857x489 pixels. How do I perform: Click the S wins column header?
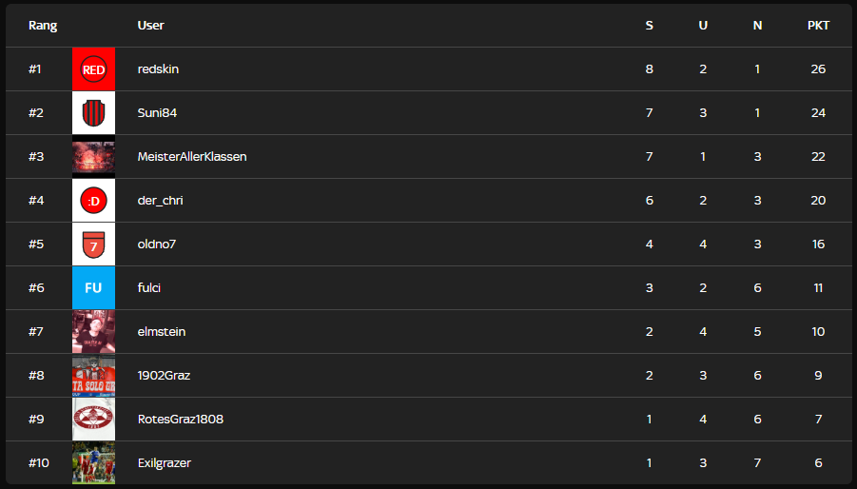(650, 26)
